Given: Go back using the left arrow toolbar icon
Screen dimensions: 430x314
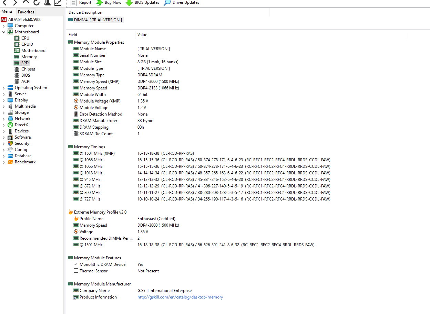Looking at the screenshot, I should tap(5, 2).
